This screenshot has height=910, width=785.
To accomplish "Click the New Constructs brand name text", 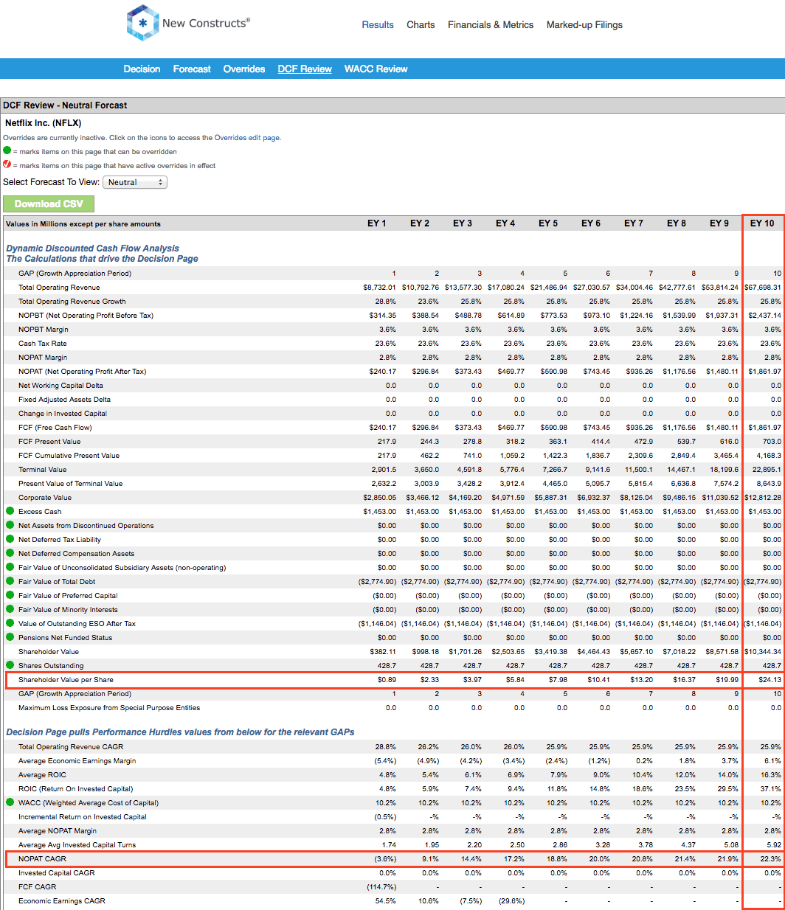I will point(206,23).
